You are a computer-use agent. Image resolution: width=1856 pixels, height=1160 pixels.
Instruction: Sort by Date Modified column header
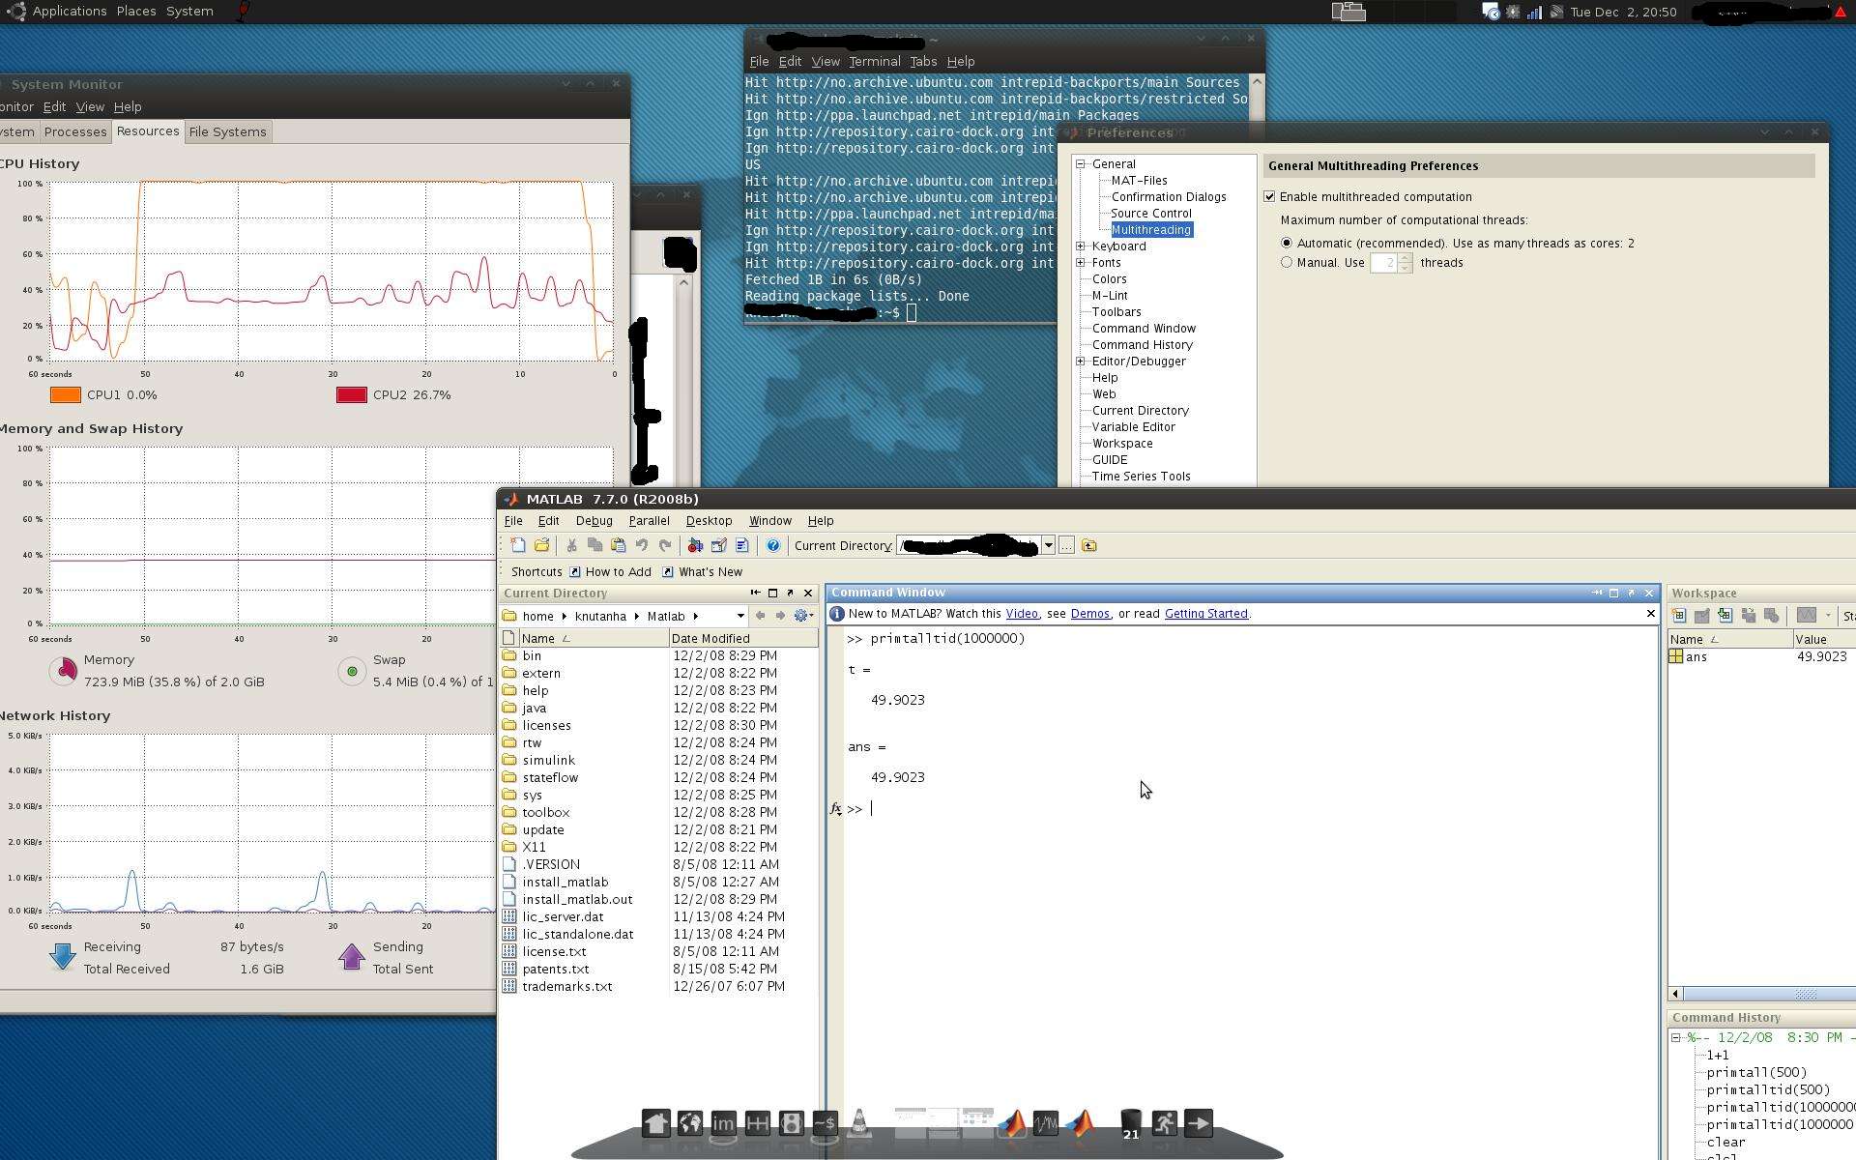click(742, 639)
